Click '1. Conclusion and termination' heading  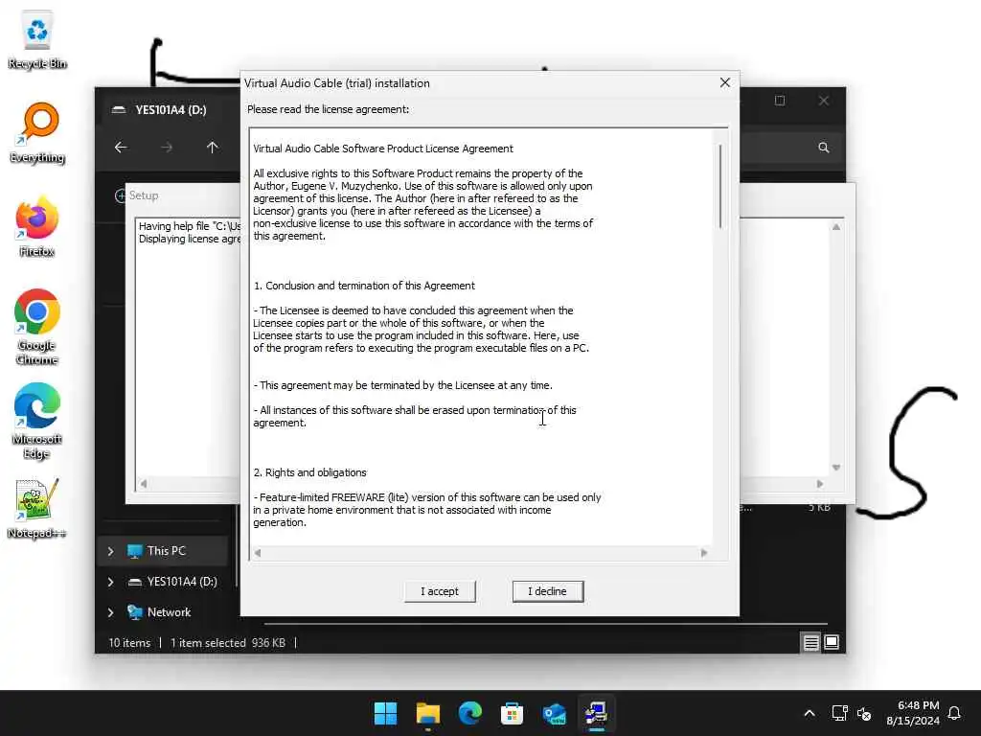coord(364,286)
